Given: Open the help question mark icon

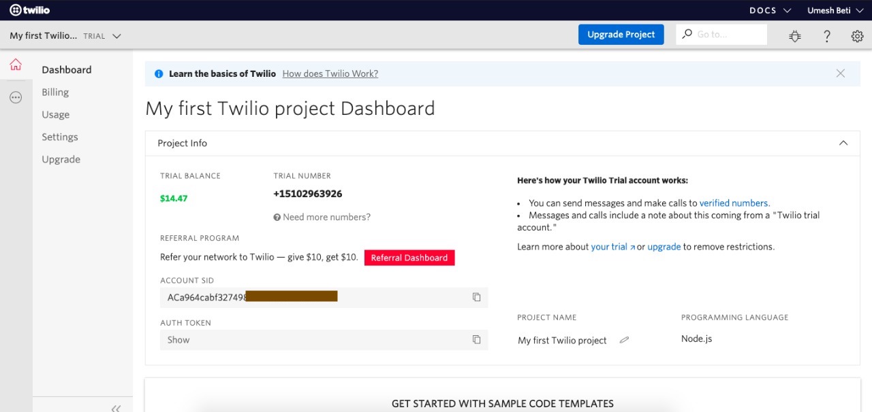Looking at the screenshot, I should coord(826,35).
